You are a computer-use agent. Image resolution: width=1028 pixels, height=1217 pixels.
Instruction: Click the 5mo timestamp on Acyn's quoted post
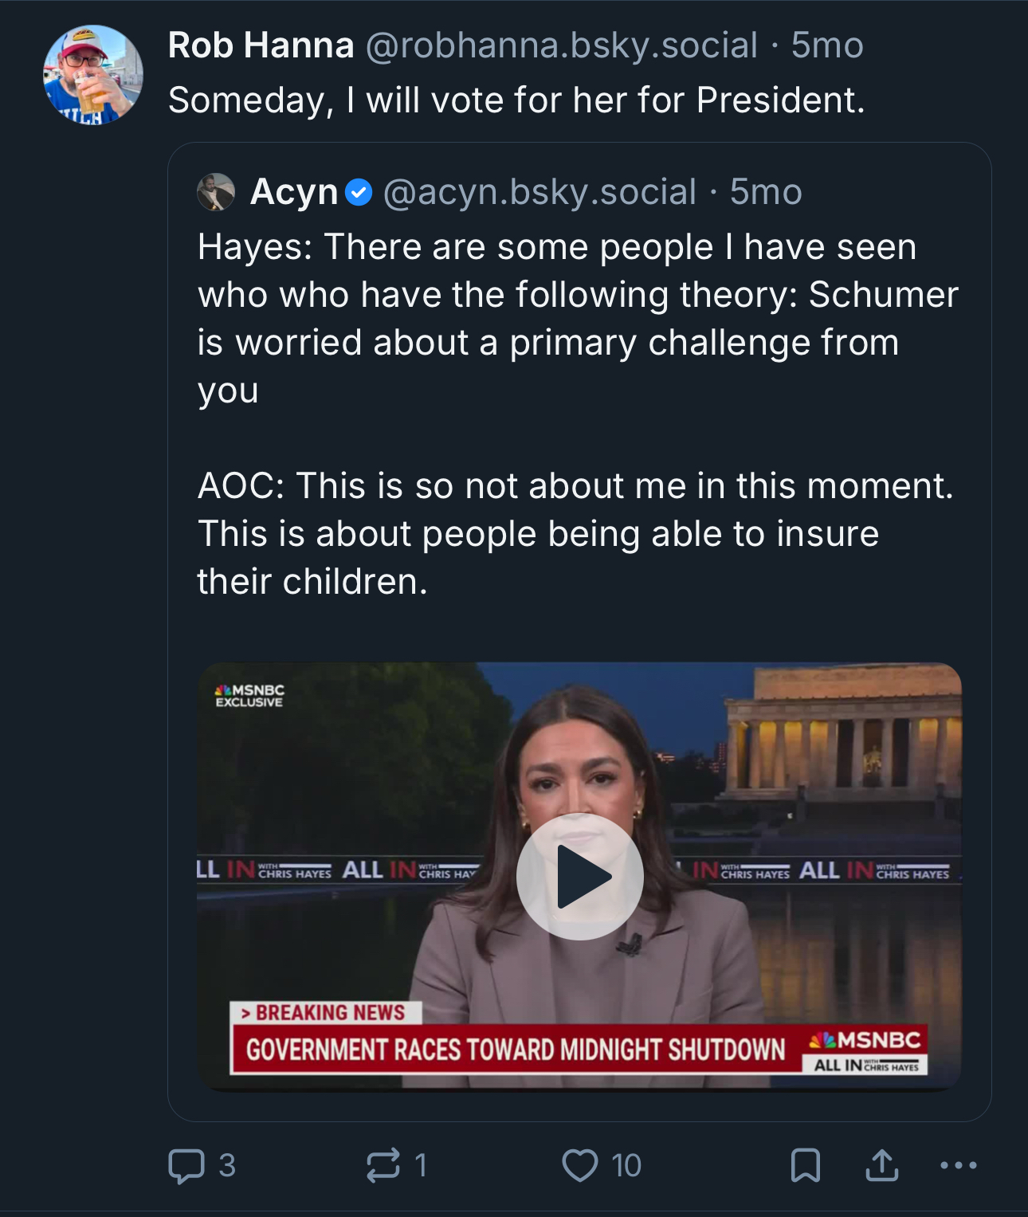click(x=766, y=192)
